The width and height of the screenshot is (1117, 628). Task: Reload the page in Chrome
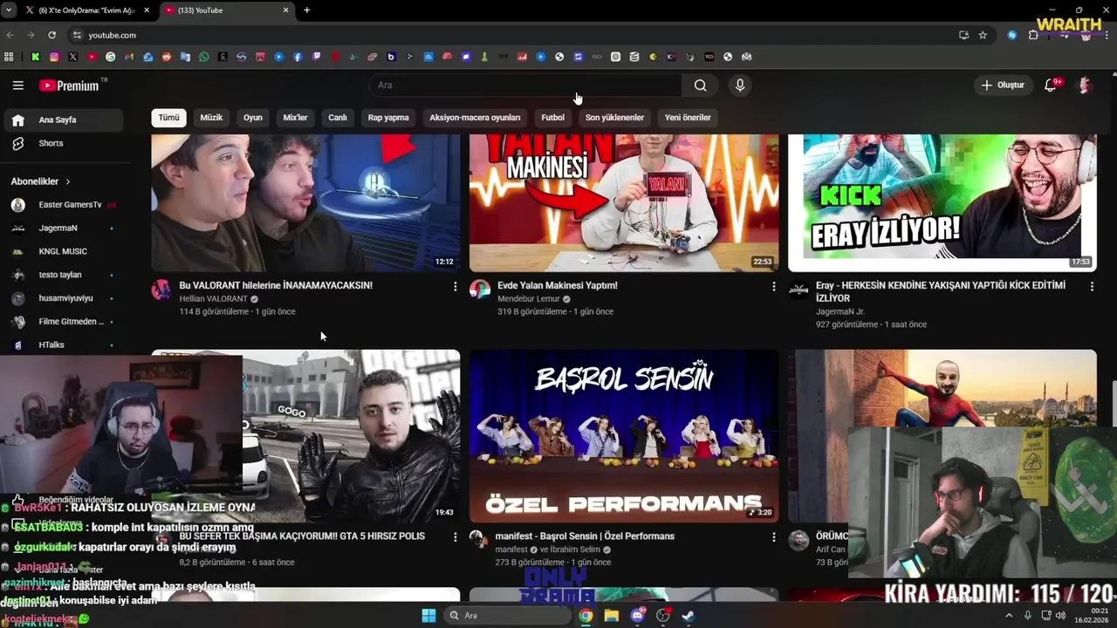(51, 35)
